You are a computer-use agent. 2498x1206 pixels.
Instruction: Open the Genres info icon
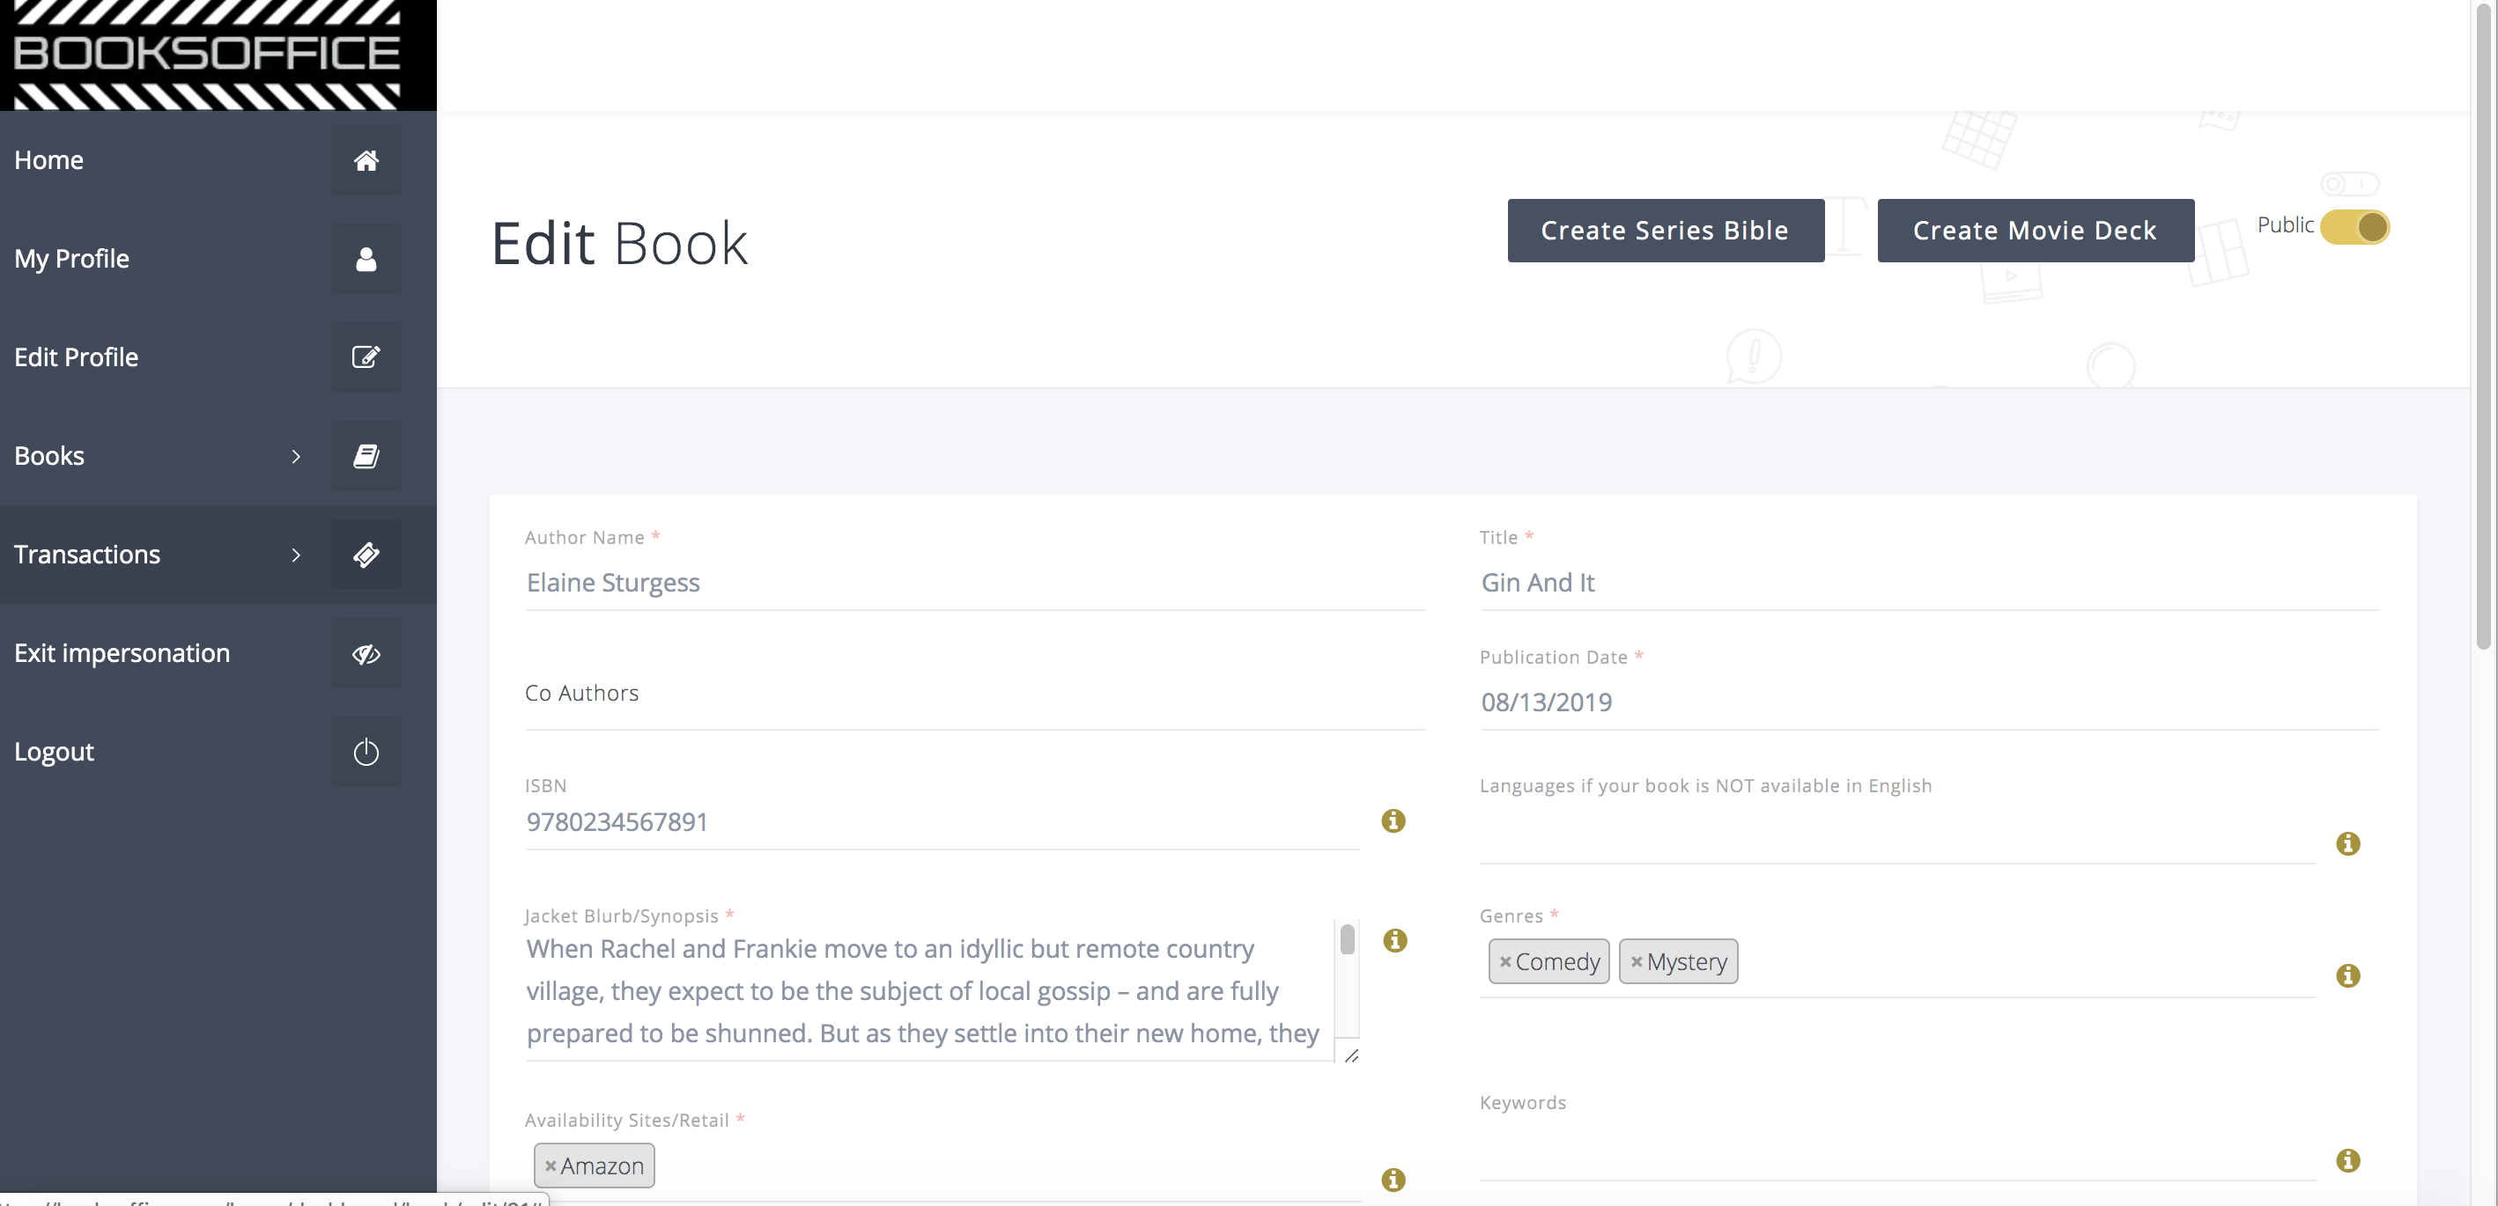(x=2347, y=975)
